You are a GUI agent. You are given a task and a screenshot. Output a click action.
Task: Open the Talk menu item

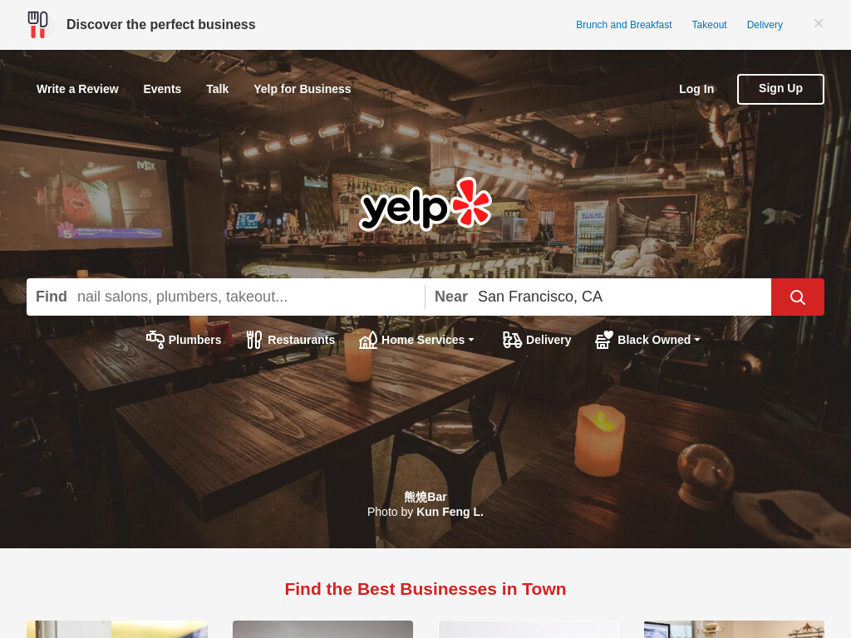pyautogui.click(x=217, y=89)
